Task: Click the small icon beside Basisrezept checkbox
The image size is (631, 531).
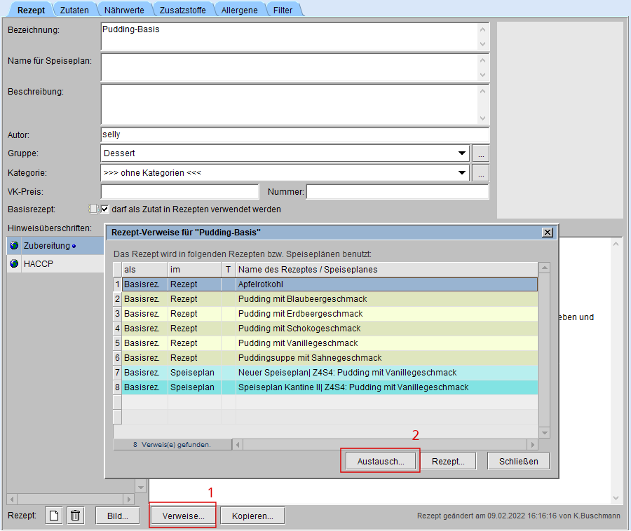Action: (93, 209)
